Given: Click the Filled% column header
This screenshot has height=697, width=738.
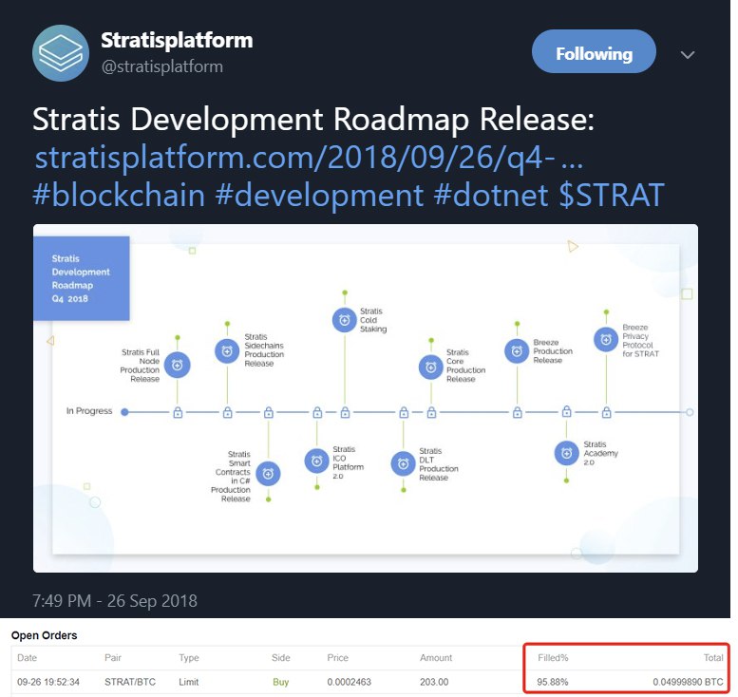Looking at the screenshot, I should click(x=553, y=657).
